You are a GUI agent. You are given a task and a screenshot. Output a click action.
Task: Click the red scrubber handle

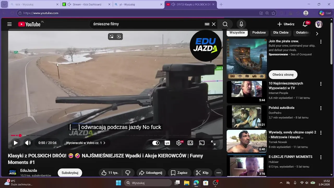pyautogui.click(x=20, y=136)
